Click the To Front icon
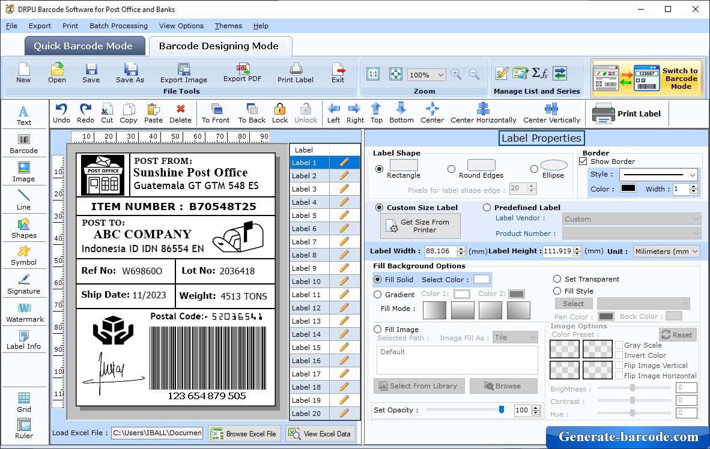710x449 pixels. tap(216, 113)
